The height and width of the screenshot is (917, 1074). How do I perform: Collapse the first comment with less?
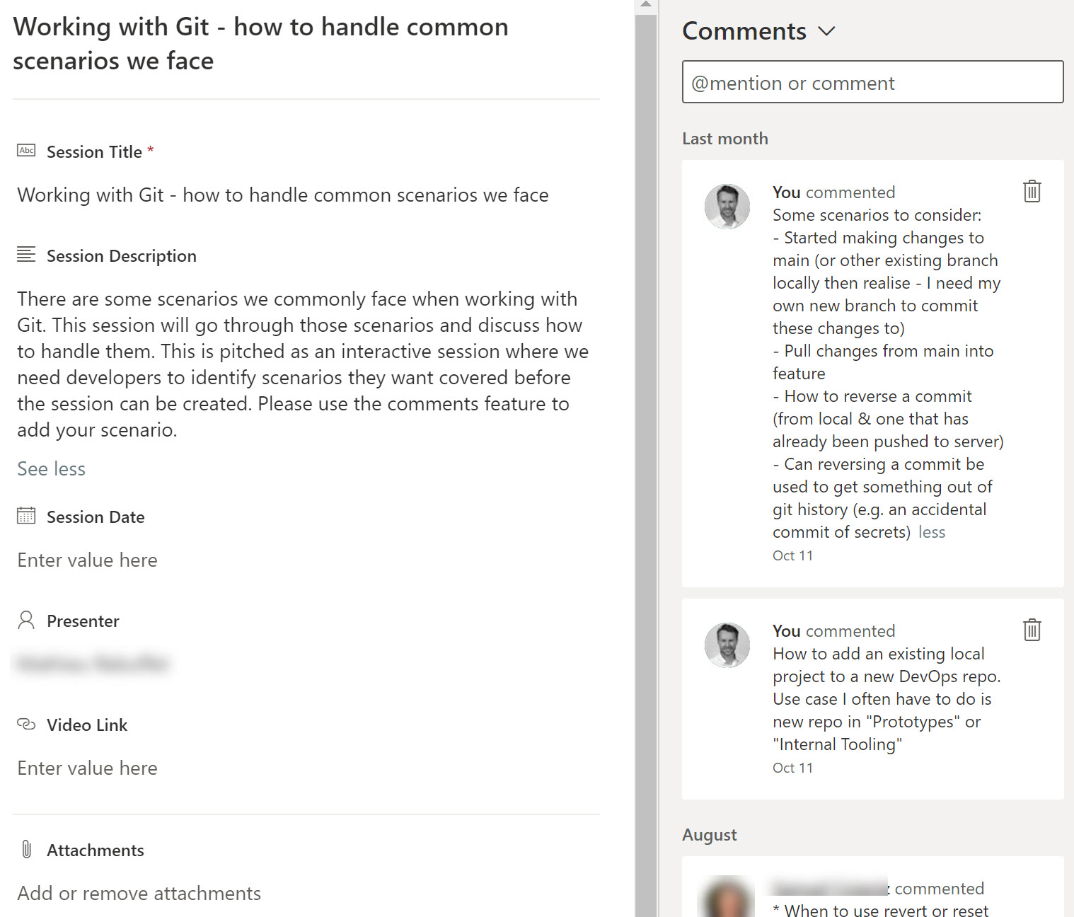click(932, 532)
